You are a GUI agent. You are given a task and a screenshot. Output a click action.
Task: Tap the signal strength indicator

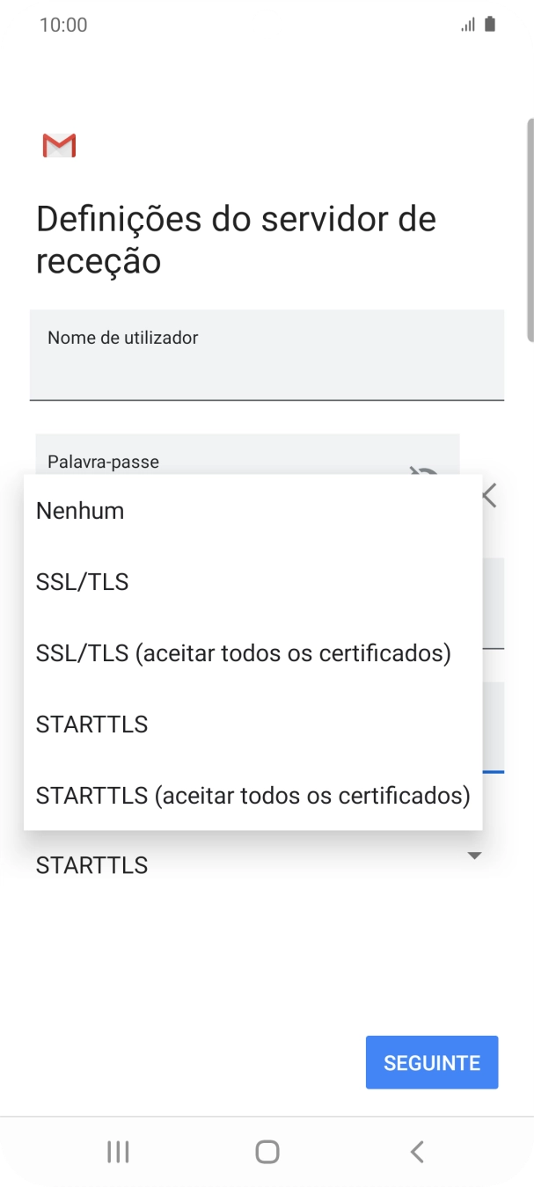(467, 24)
